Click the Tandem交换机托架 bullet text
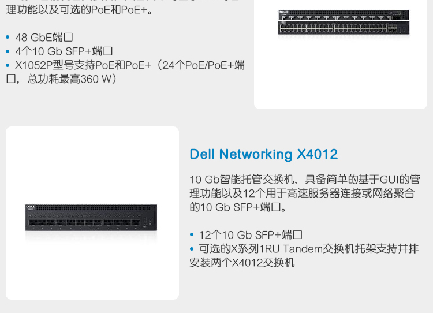The height and width of the screenshot is (313, 433). click(x=304, y=256)
